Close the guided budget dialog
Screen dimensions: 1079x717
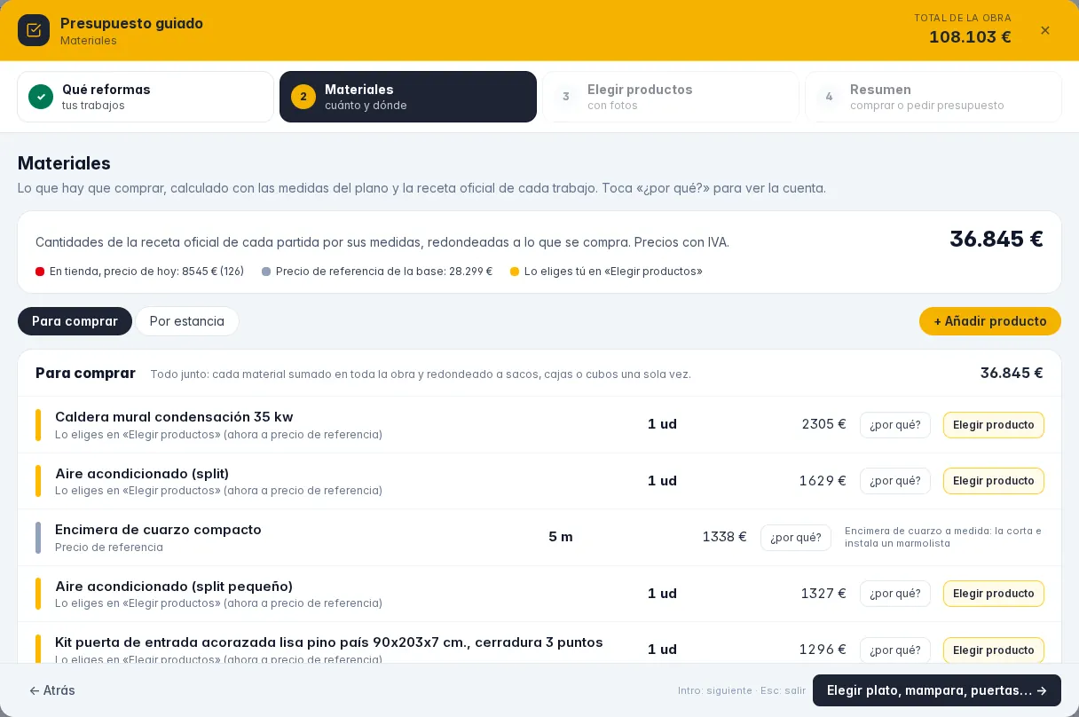(x=1045, y=30)
